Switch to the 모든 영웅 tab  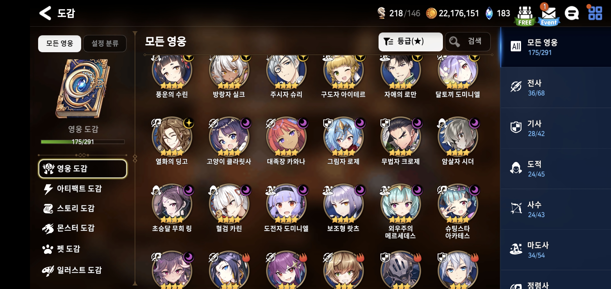click(x=59, y=43)
